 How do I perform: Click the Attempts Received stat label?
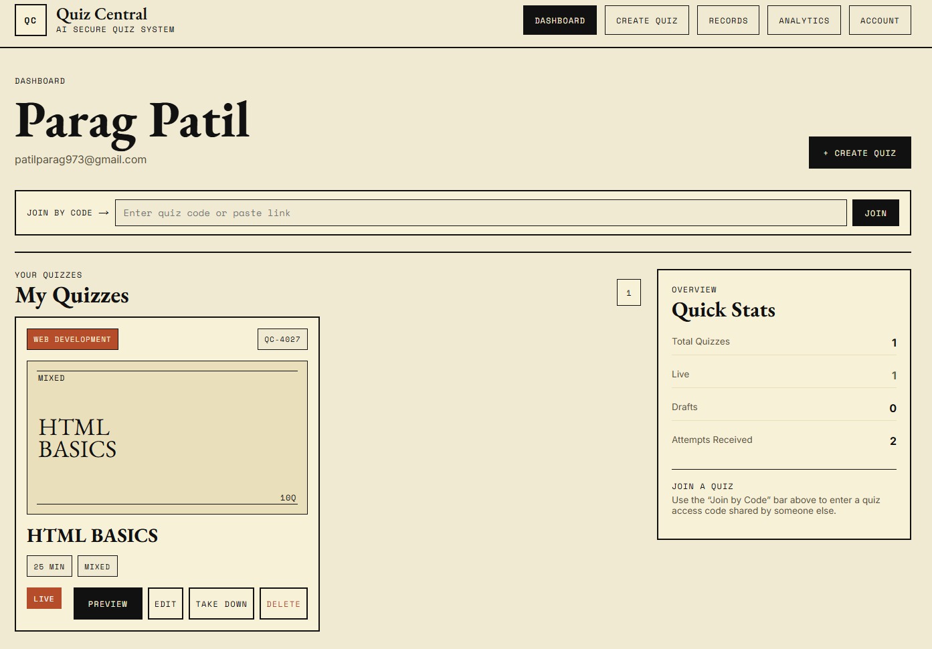[x=712, y=440]
